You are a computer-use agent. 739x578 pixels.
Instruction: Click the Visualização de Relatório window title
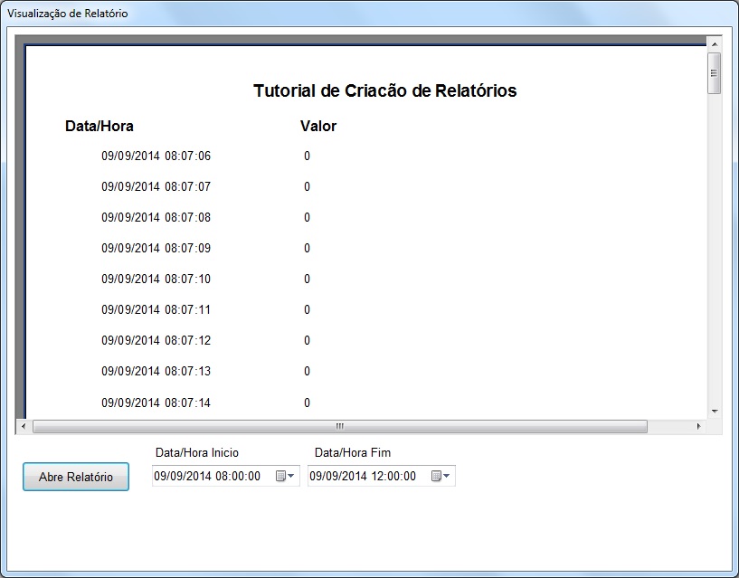point(68,14)
